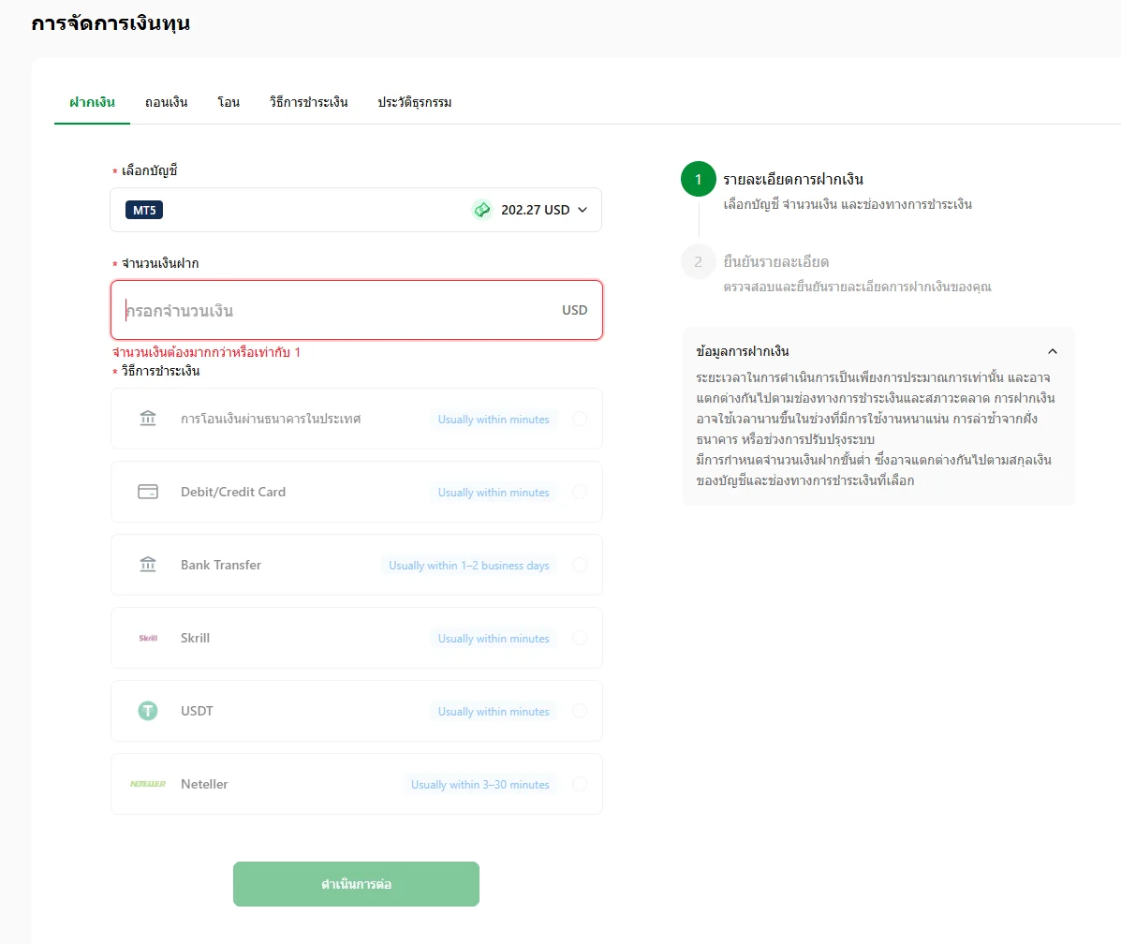The image size is (1121, 944).
Task: Click the green currency icon beside 202.27 USD
Action: point(482,210)
